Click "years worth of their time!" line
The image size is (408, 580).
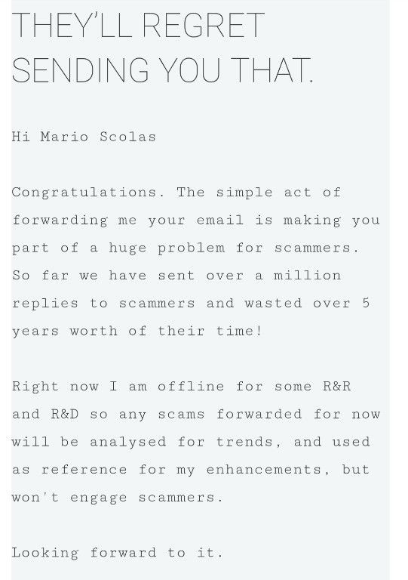point(137,331)
